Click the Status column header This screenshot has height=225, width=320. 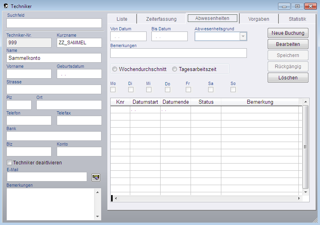(x=206, y=102)
